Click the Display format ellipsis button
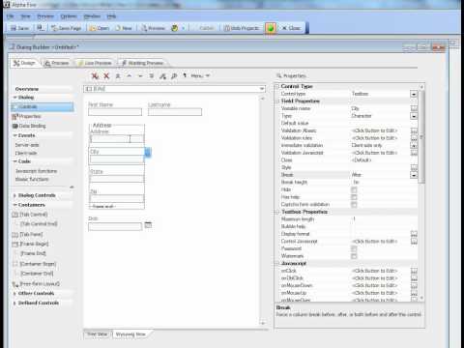 tap(414, 234)
